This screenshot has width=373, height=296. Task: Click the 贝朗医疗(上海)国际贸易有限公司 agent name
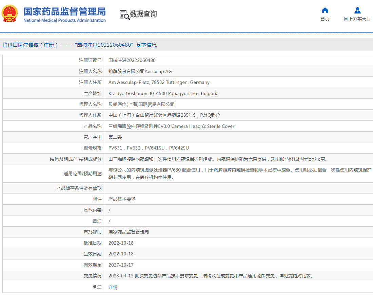pyautogui.click(x=141, y=104)
